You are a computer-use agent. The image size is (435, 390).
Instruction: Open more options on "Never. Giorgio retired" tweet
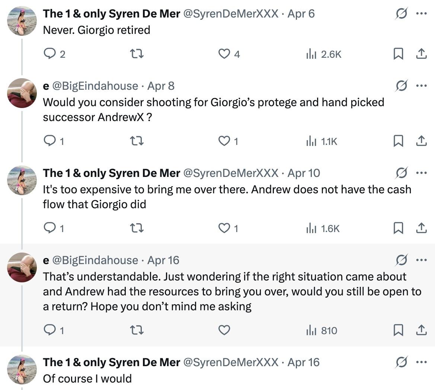(421, 13)
